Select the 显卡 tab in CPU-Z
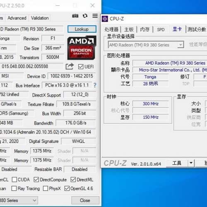 coord(177,29)
